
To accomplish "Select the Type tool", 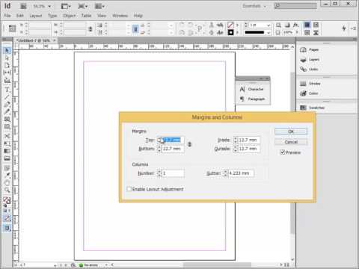I will pyautogui.click(x=7, y=90).
